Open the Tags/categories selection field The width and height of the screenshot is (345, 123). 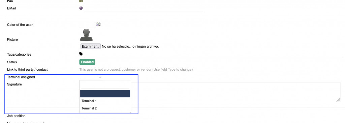pyautogui.click(x=213, y=54)
